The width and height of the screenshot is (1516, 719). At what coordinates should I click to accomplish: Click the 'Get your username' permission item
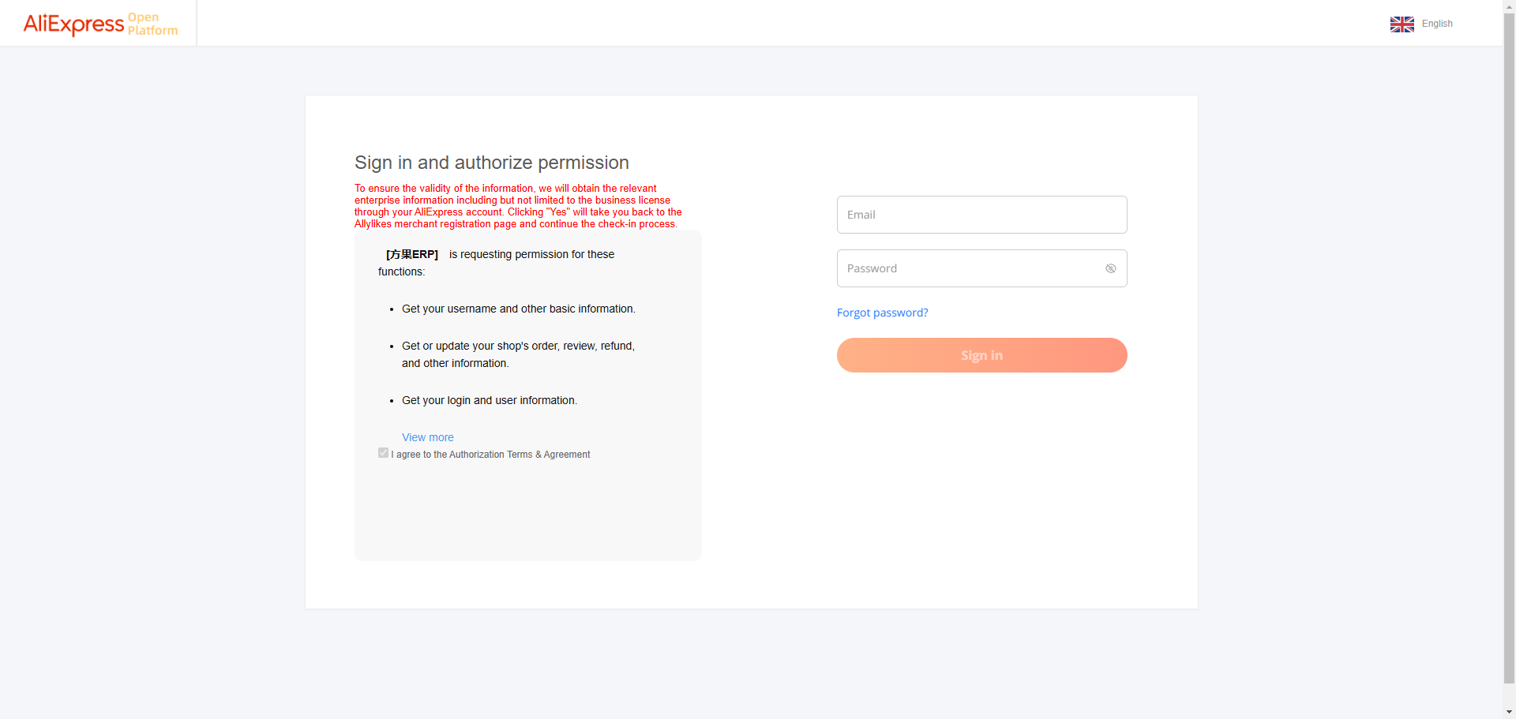(x=518, y=309)
